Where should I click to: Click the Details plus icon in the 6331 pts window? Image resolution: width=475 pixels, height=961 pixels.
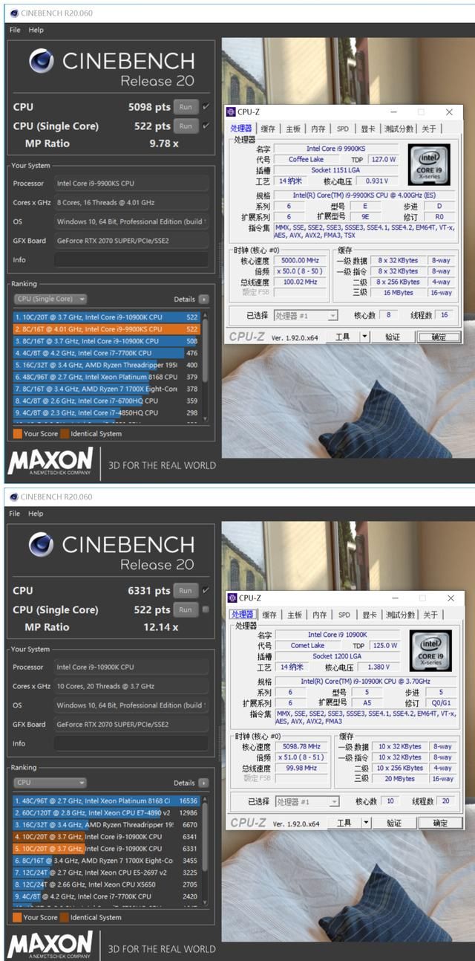tap(203, 783)
